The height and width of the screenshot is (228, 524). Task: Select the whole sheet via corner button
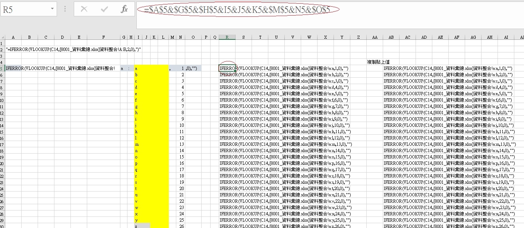tap(2, 37)
